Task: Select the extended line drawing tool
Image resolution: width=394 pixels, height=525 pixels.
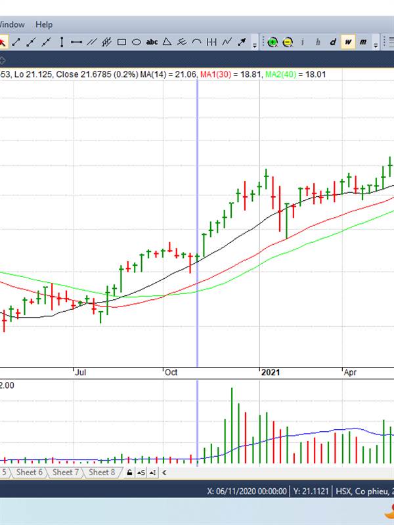Action: pyautogui.click(x=46, y=42)
